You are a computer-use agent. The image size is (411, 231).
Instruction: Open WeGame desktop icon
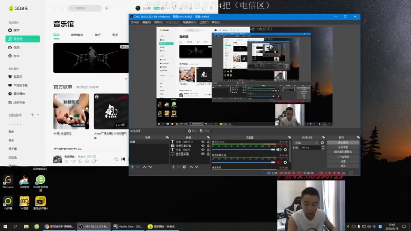[x=8, y=182]
